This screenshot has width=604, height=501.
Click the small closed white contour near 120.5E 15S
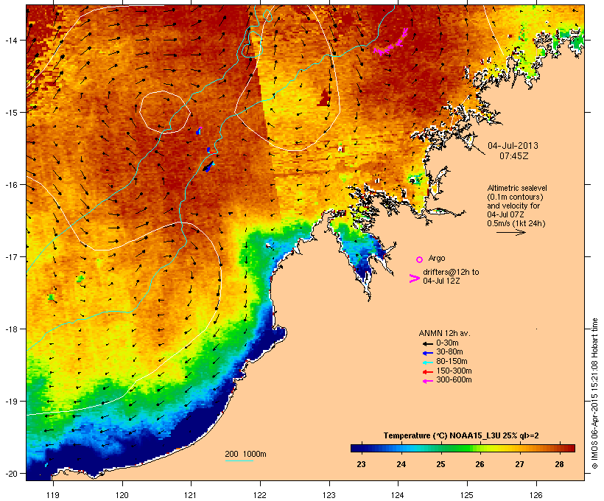165,112
